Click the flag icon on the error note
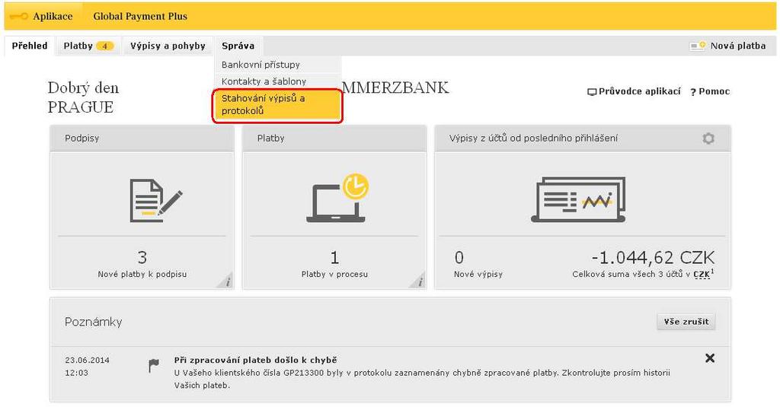Image resolution: width=780 pixels, height=407 pixels. pyautogui.click(x=154, y=366)
